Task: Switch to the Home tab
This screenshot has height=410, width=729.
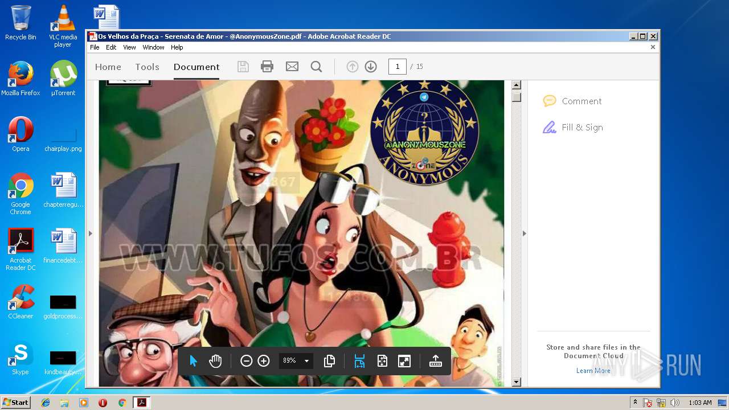Action: point(108,67)
